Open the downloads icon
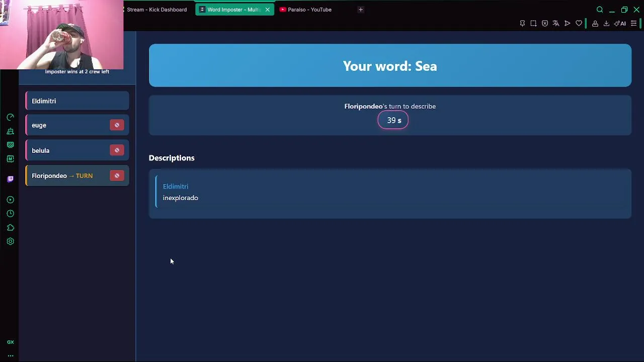This screenshot has height=362, width=644. (606, 24)
